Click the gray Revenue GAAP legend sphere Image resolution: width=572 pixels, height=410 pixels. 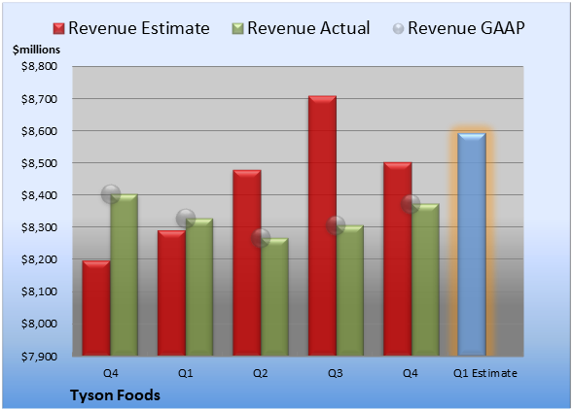399,28
